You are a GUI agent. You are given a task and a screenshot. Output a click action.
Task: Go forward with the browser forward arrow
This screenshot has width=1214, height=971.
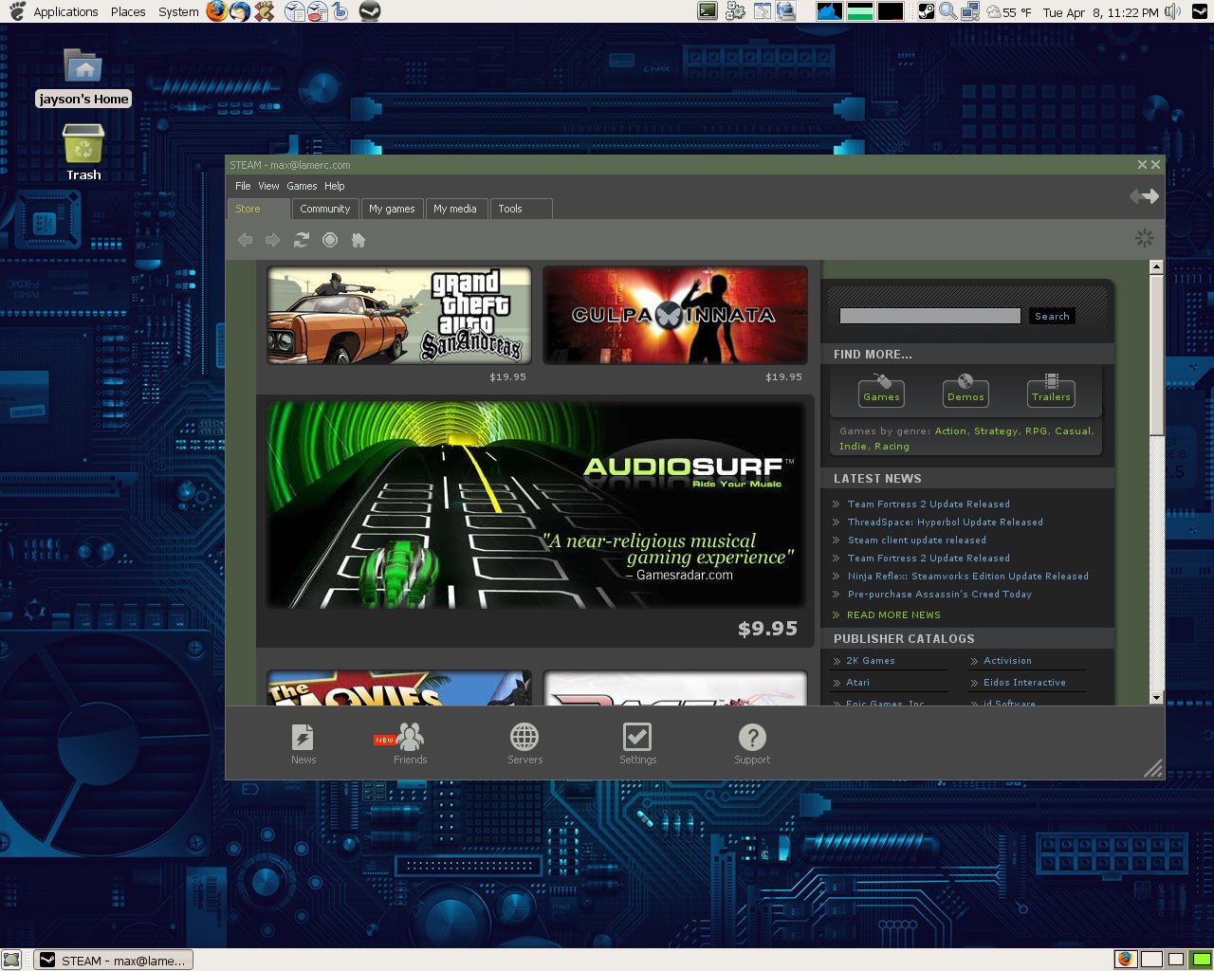[x=273, y=240]
